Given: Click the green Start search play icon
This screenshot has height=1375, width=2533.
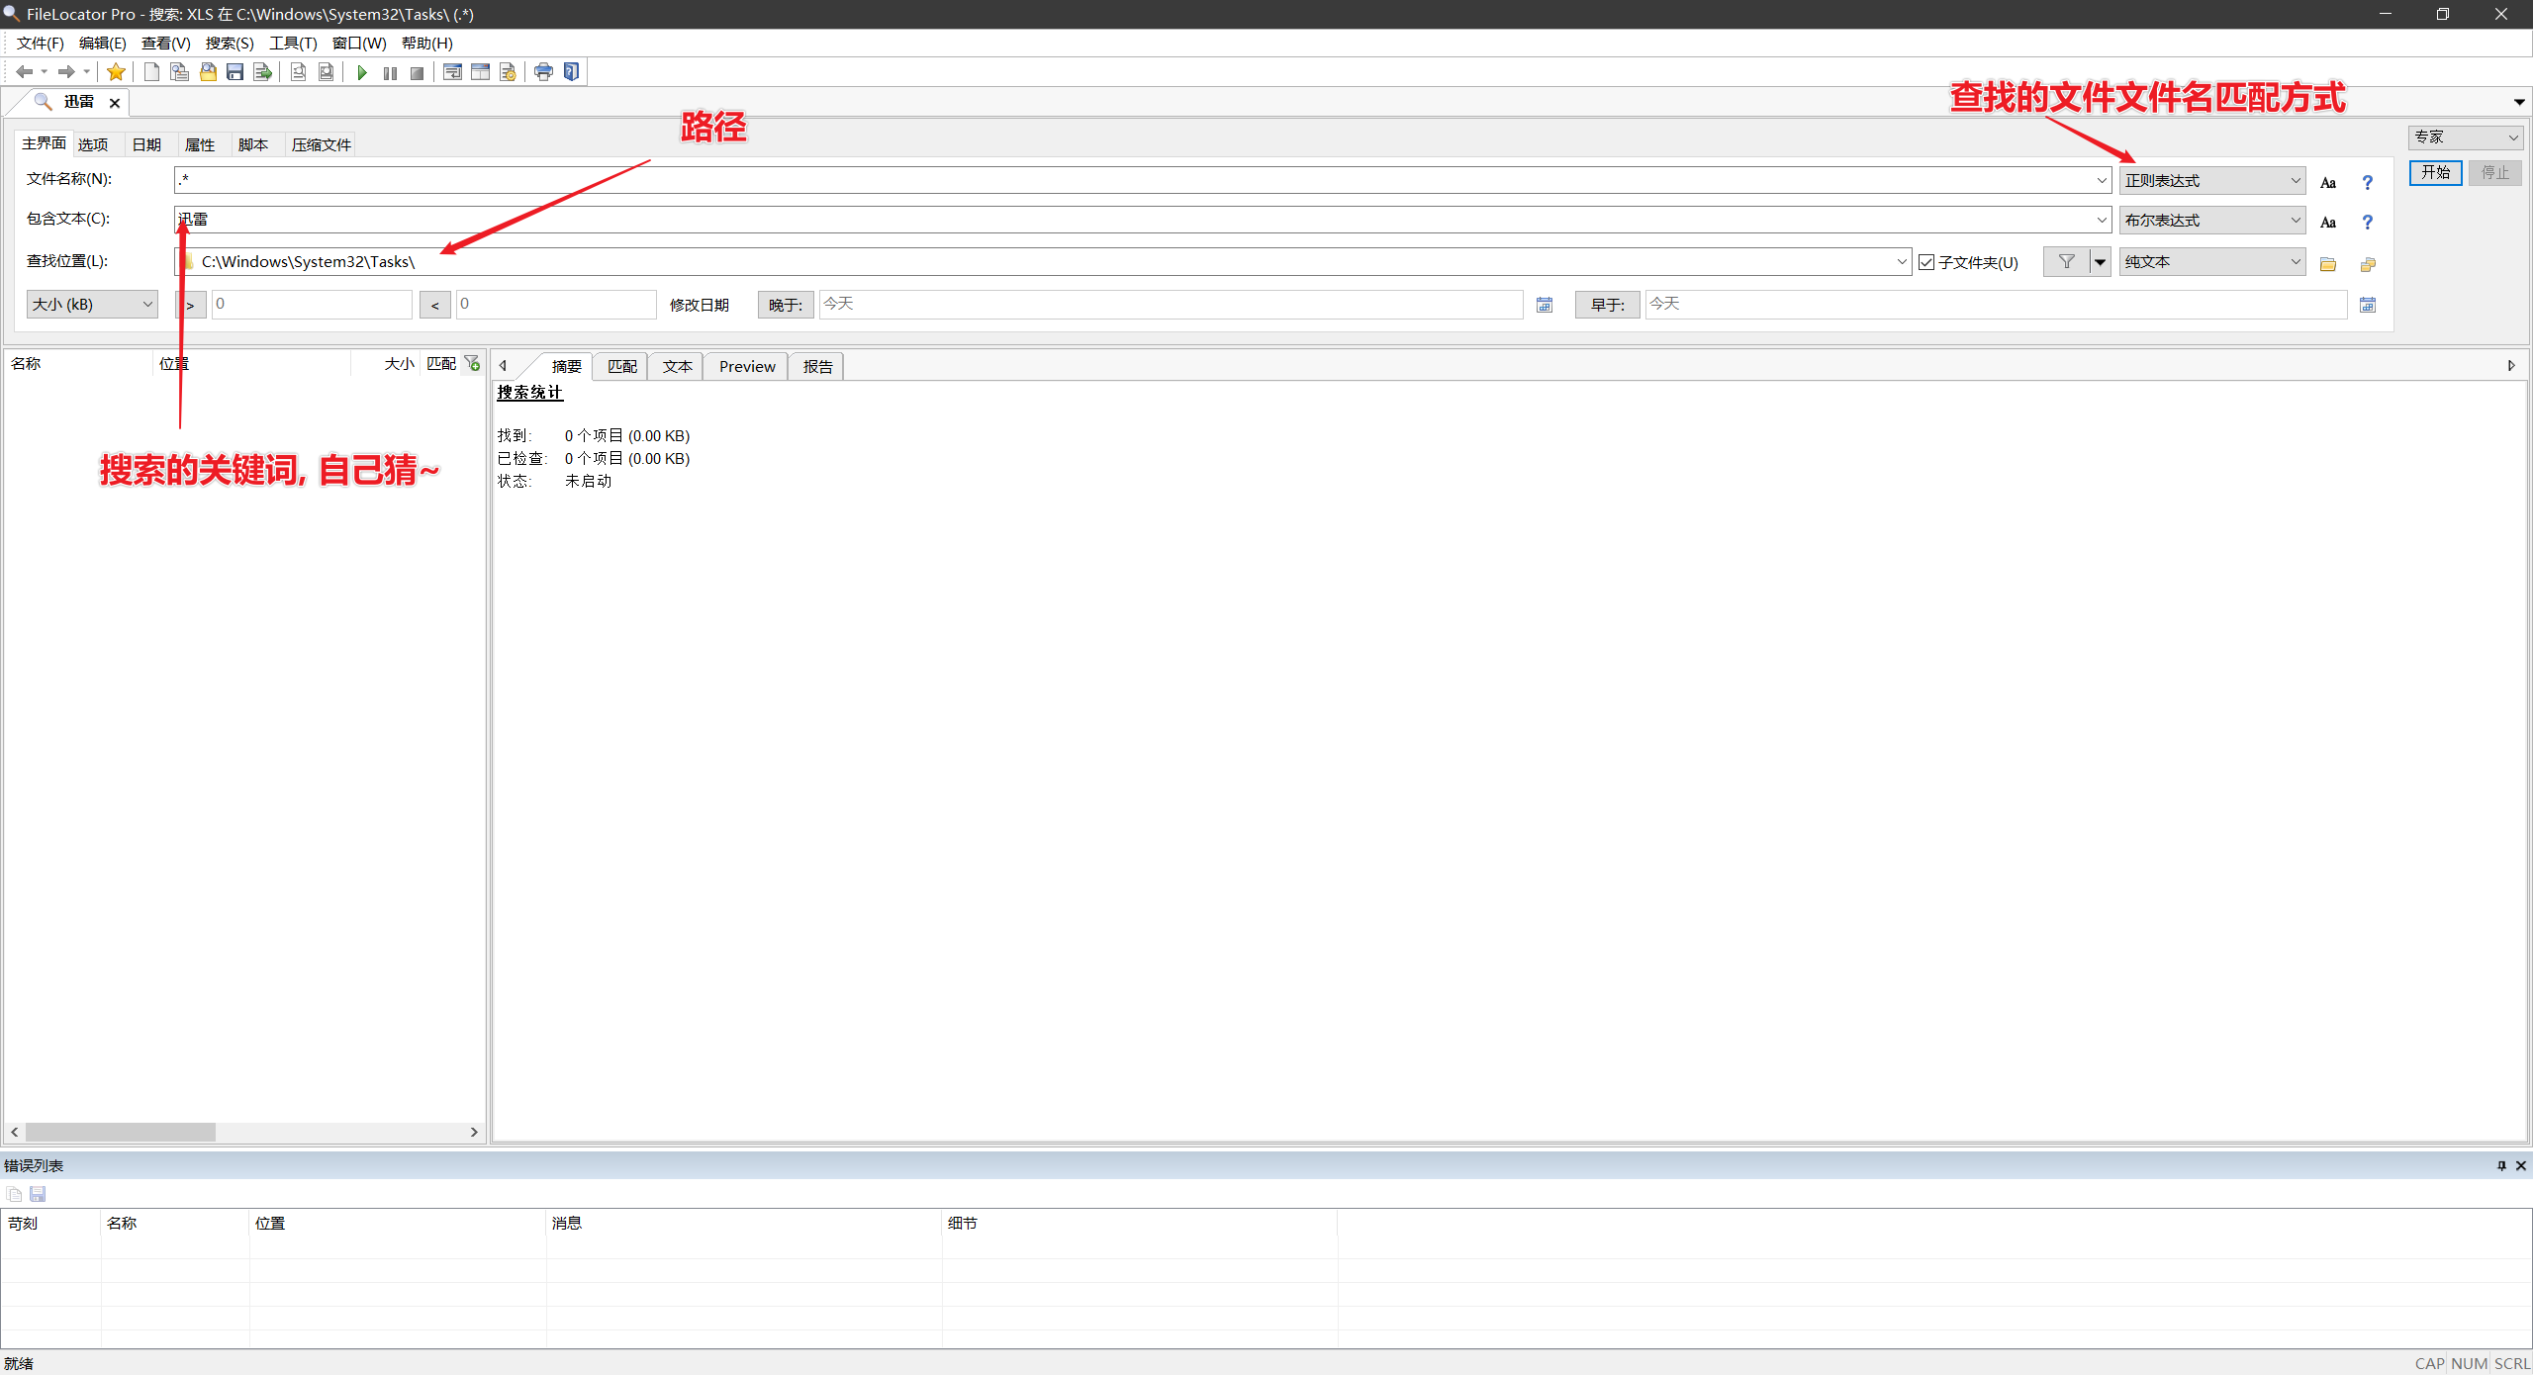Looking at the screenshot, I should [362, 72].
